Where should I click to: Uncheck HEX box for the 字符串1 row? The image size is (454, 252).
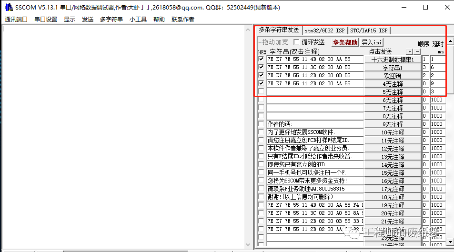click(x=261, y=67)
